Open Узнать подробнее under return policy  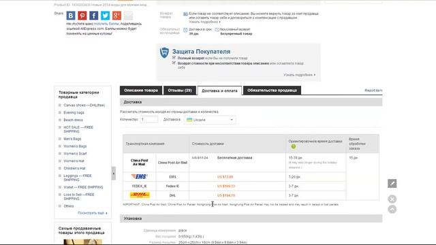pos(204,22)
